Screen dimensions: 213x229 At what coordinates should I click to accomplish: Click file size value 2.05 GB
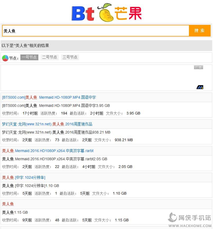125,167
